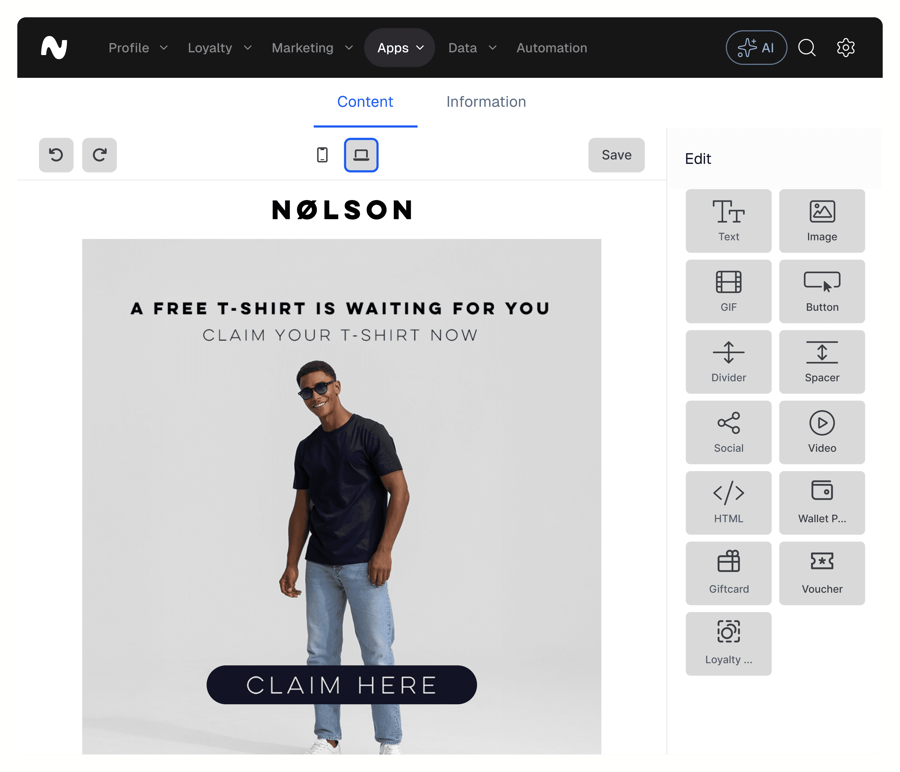Add a GIF block
Screen dimensions: 900x772
(x=728, y=291)
